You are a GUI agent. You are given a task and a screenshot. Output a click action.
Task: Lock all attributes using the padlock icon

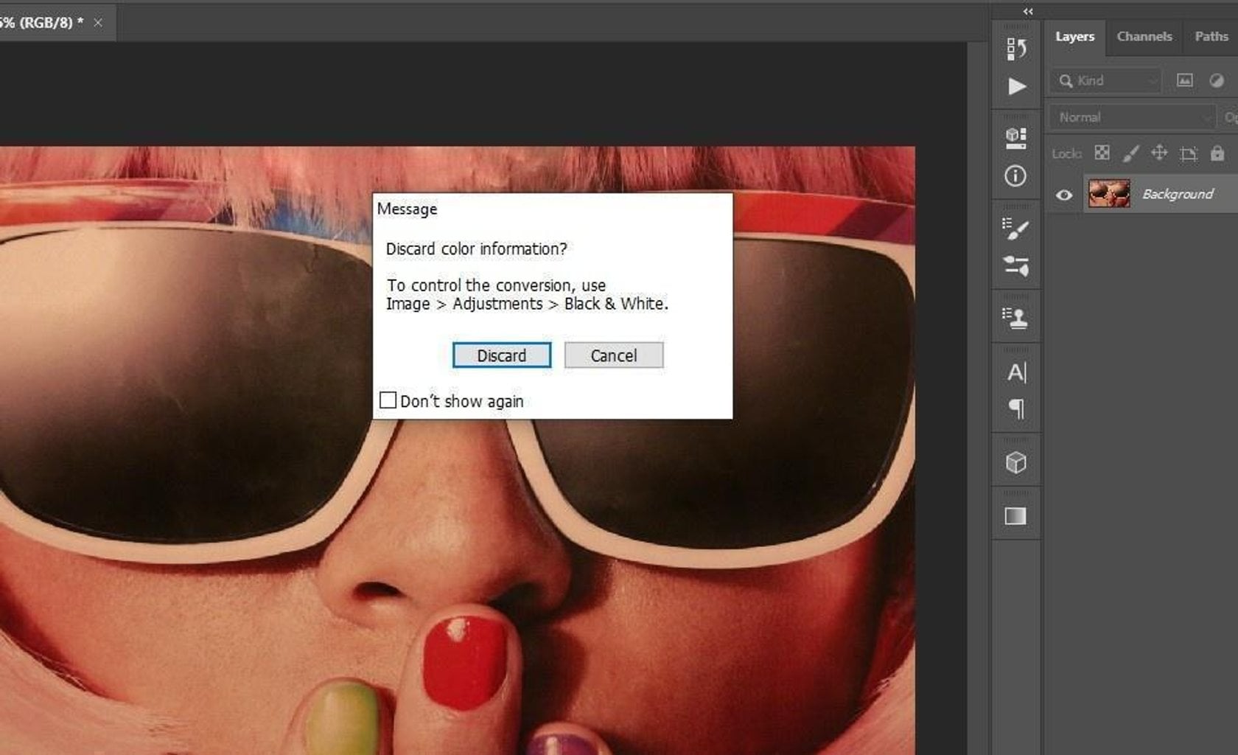[x=1217, y=153]
